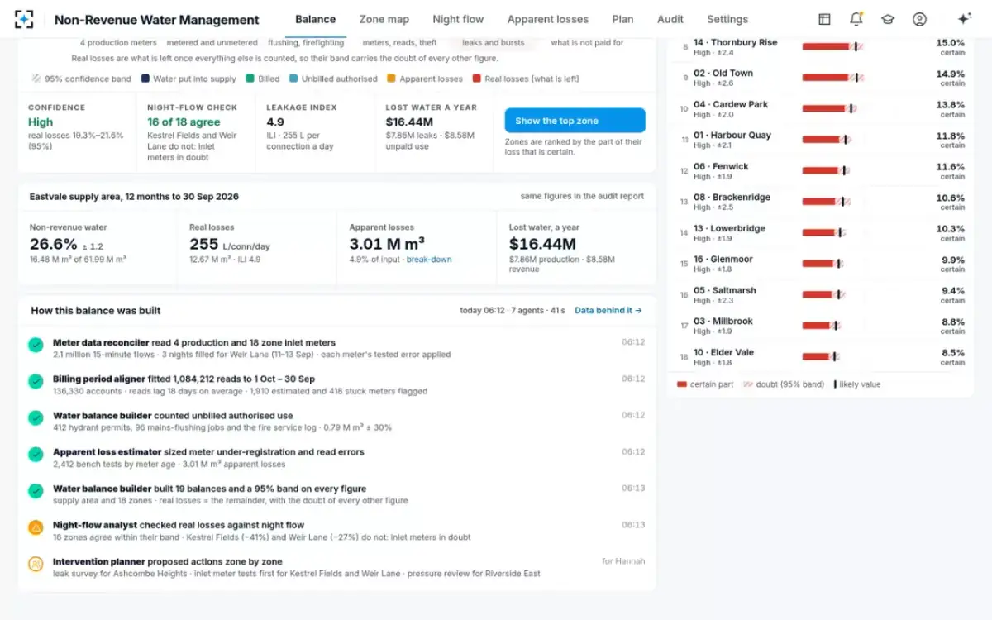
Task: Click the 'doubt (95% band)' legend marker
Action: (x=748, y=384)
